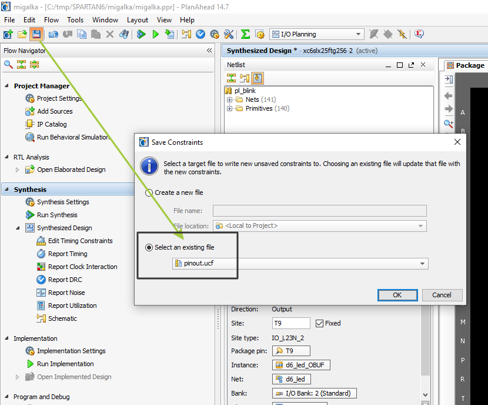The image size is (488, 405).
Task: Click the File name input field
Action: coord(320,211)
